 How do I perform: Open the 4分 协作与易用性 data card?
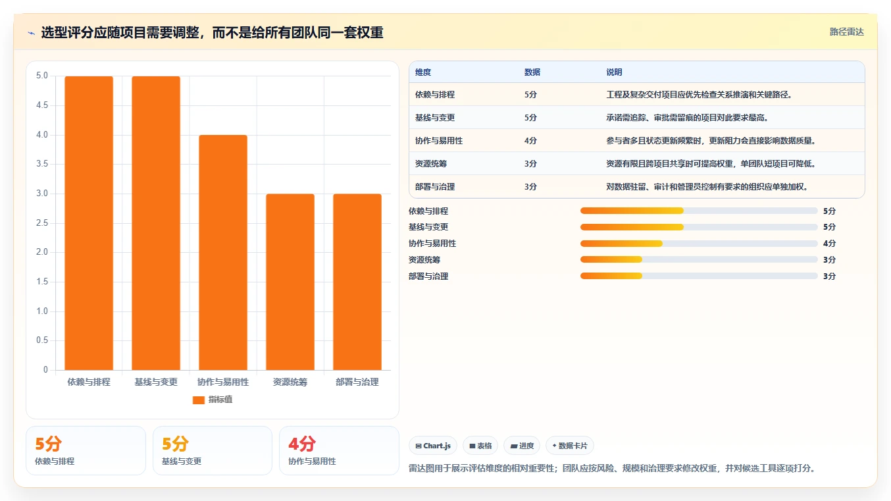tap(339, 450)
